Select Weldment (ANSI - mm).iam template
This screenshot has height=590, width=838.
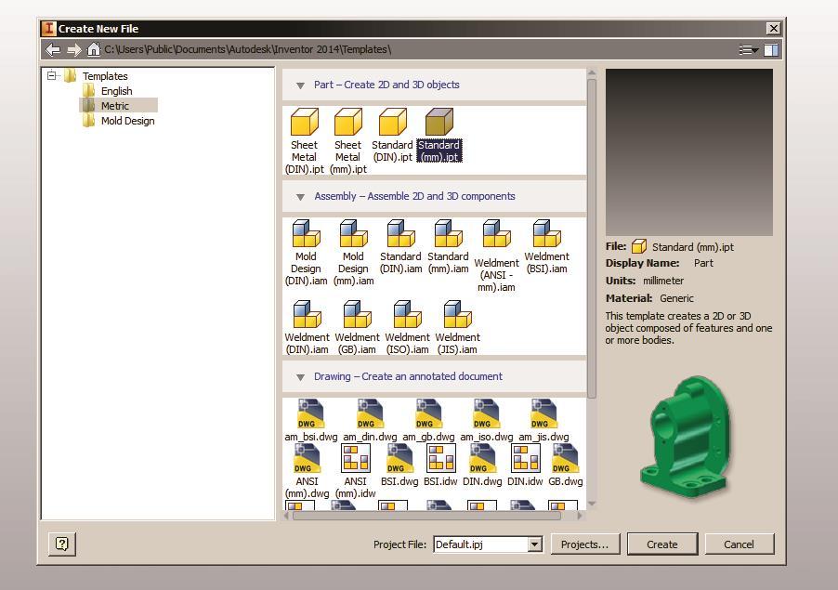[496, 256]
